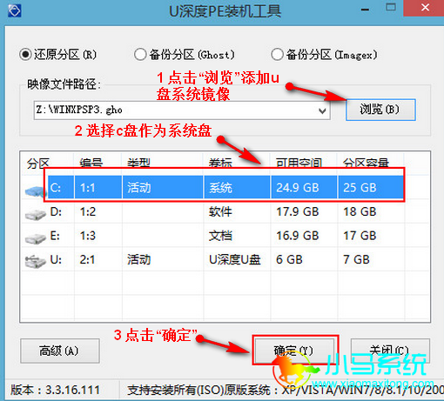Viewport: 444px width, 401px height.
Task: Click the D: drive icon
Action: (36, 215)
